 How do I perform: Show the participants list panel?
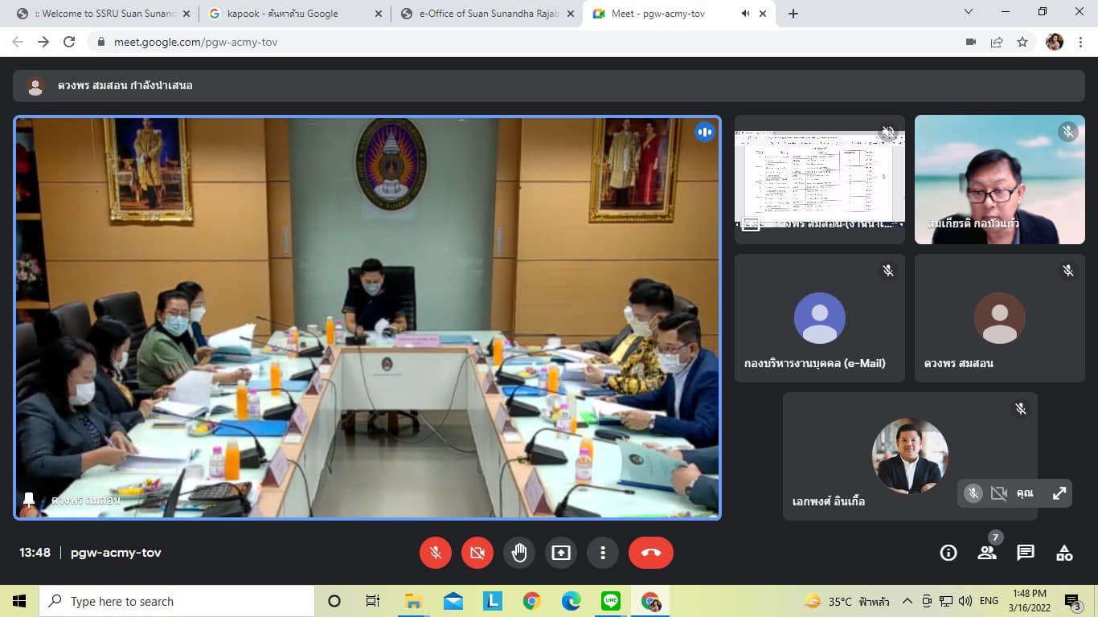(987, 553)
